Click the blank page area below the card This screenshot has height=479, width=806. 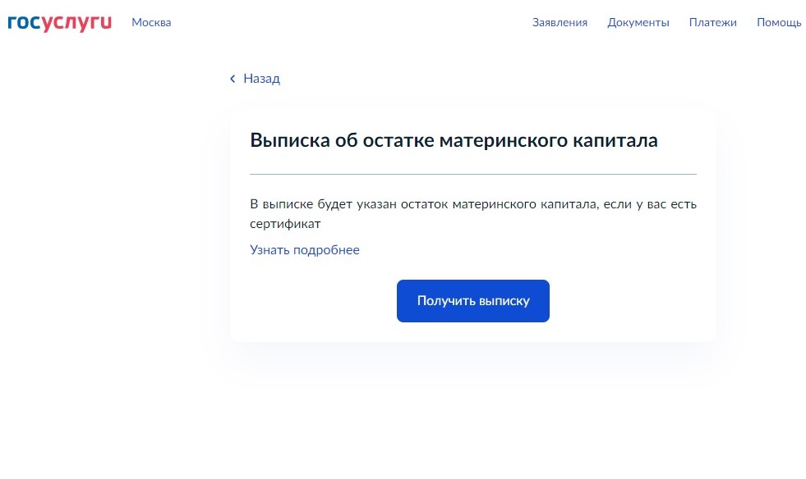point(472,418)
